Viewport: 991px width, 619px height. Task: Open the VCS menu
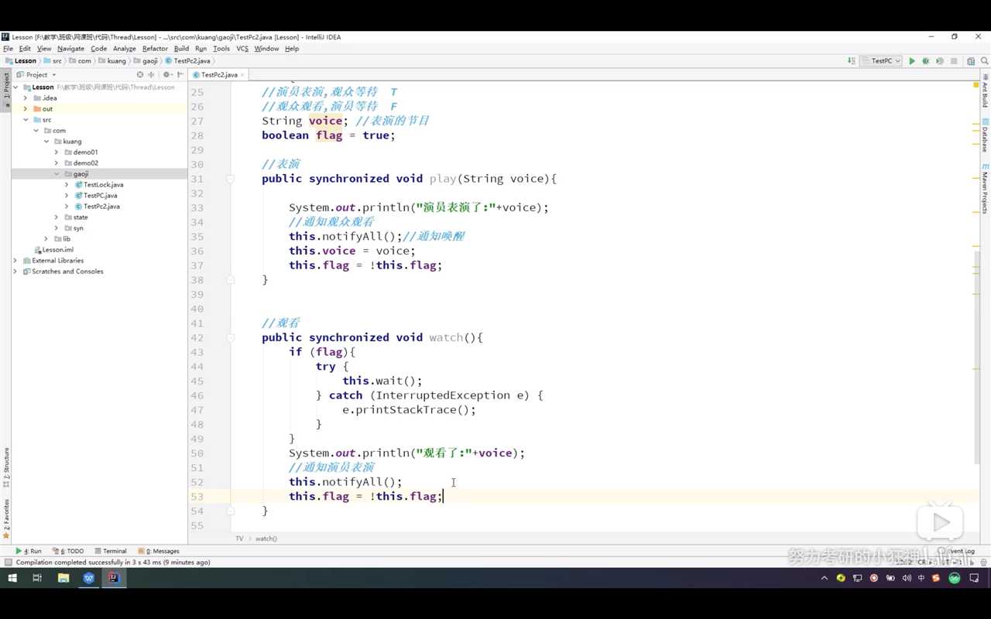tap(242, 49)
